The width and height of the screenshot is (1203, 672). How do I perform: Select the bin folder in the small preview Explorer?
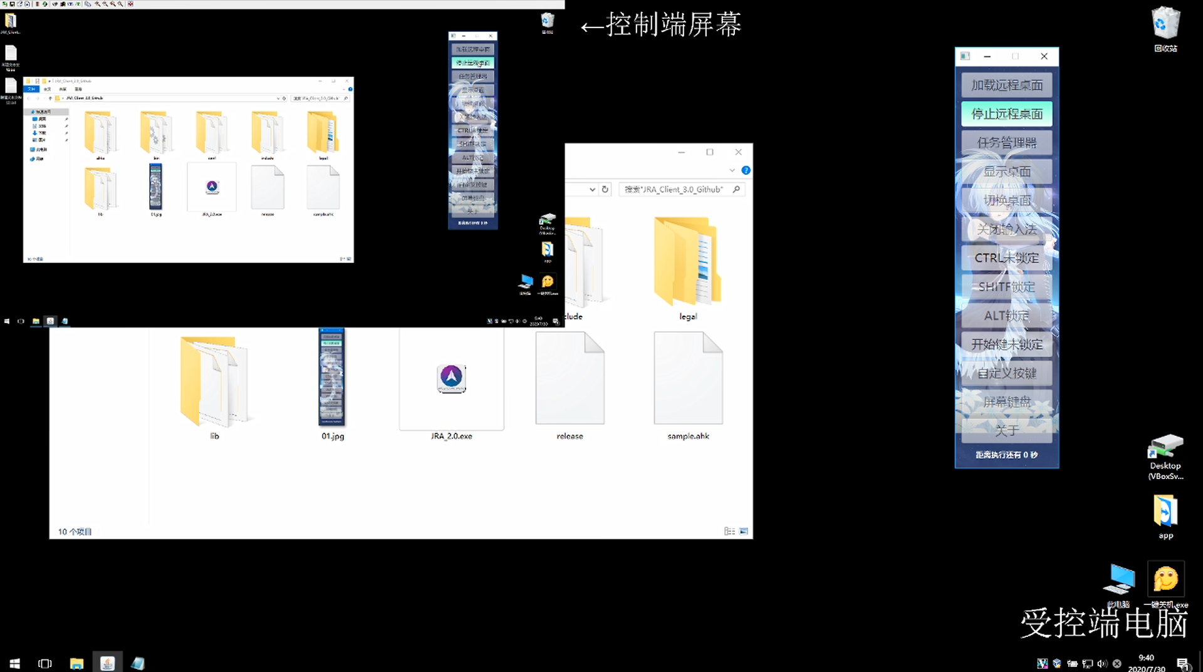(156, 135)
